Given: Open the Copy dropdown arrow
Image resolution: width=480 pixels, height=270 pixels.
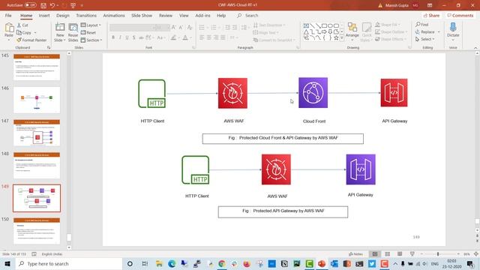Looking at the screenshot, I should click(35, 32).
